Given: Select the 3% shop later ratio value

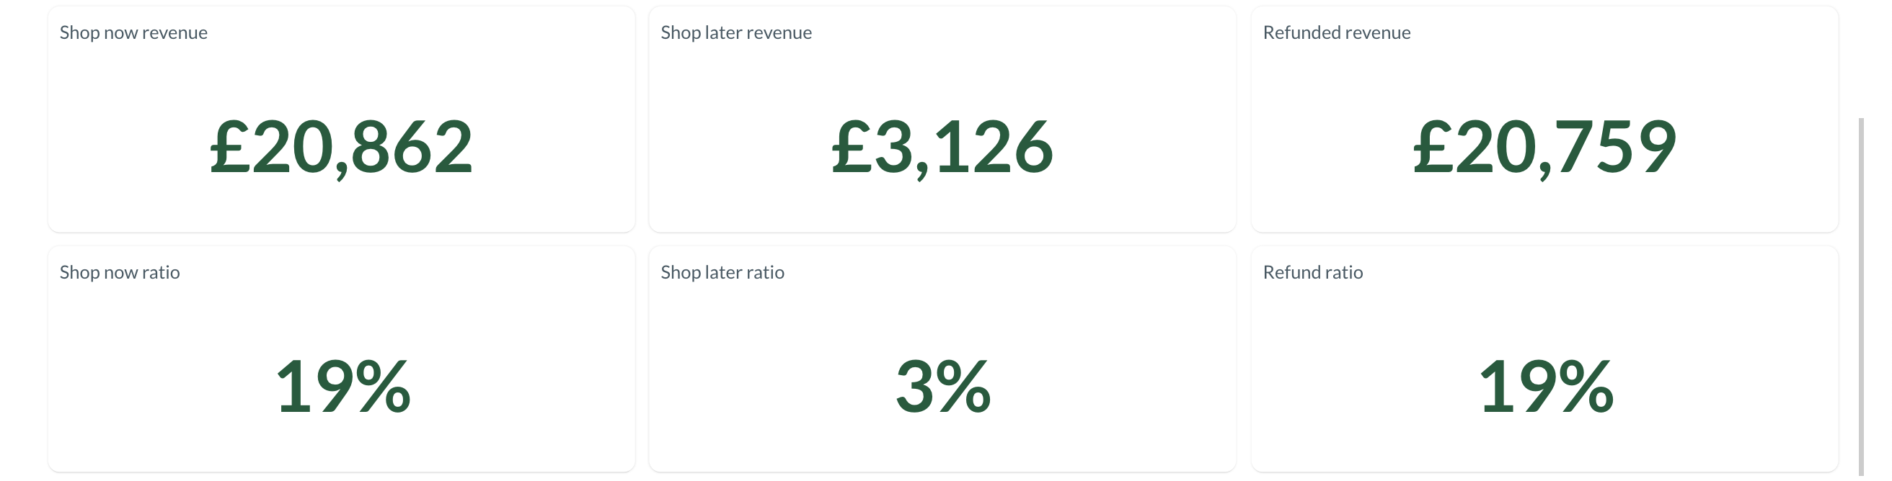Looking at the screenshot, I should 943,387.
